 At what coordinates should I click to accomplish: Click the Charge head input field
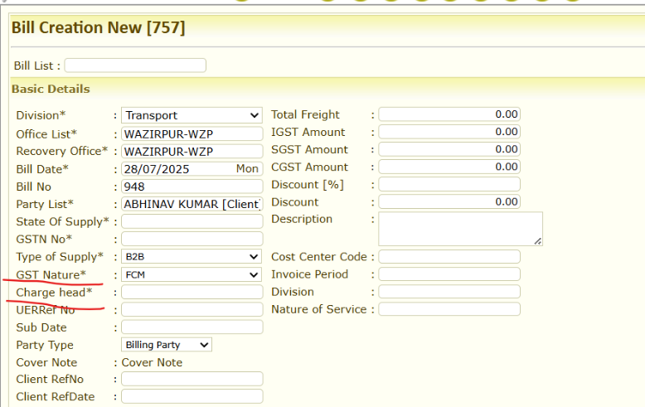(192, 293)
